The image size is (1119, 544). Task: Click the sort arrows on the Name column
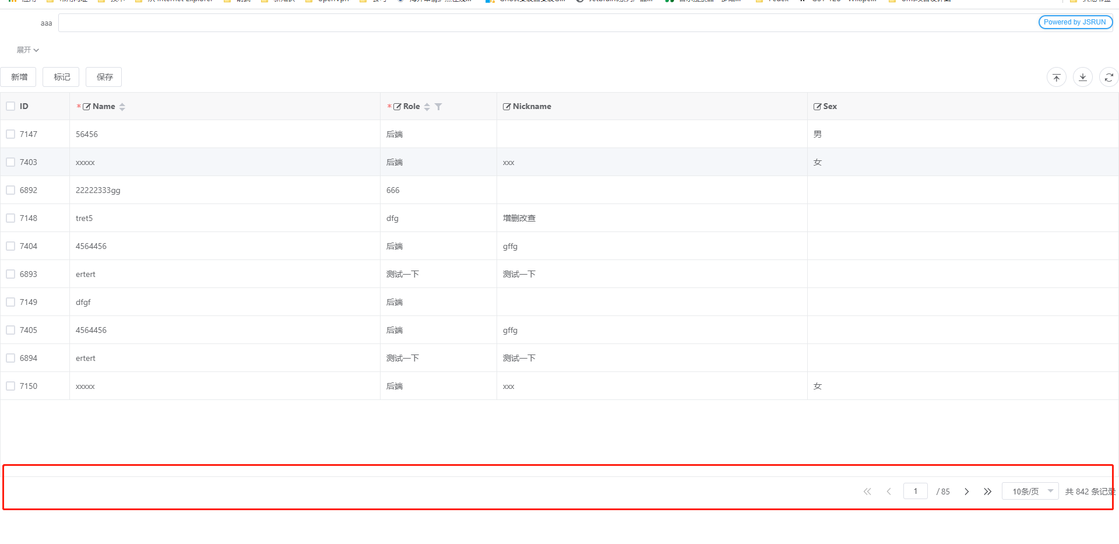pos(122,106)
